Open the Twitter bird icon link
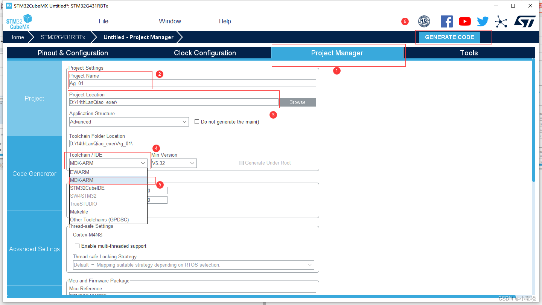Viewport: 542px width, 305px height. coord(483,21)
